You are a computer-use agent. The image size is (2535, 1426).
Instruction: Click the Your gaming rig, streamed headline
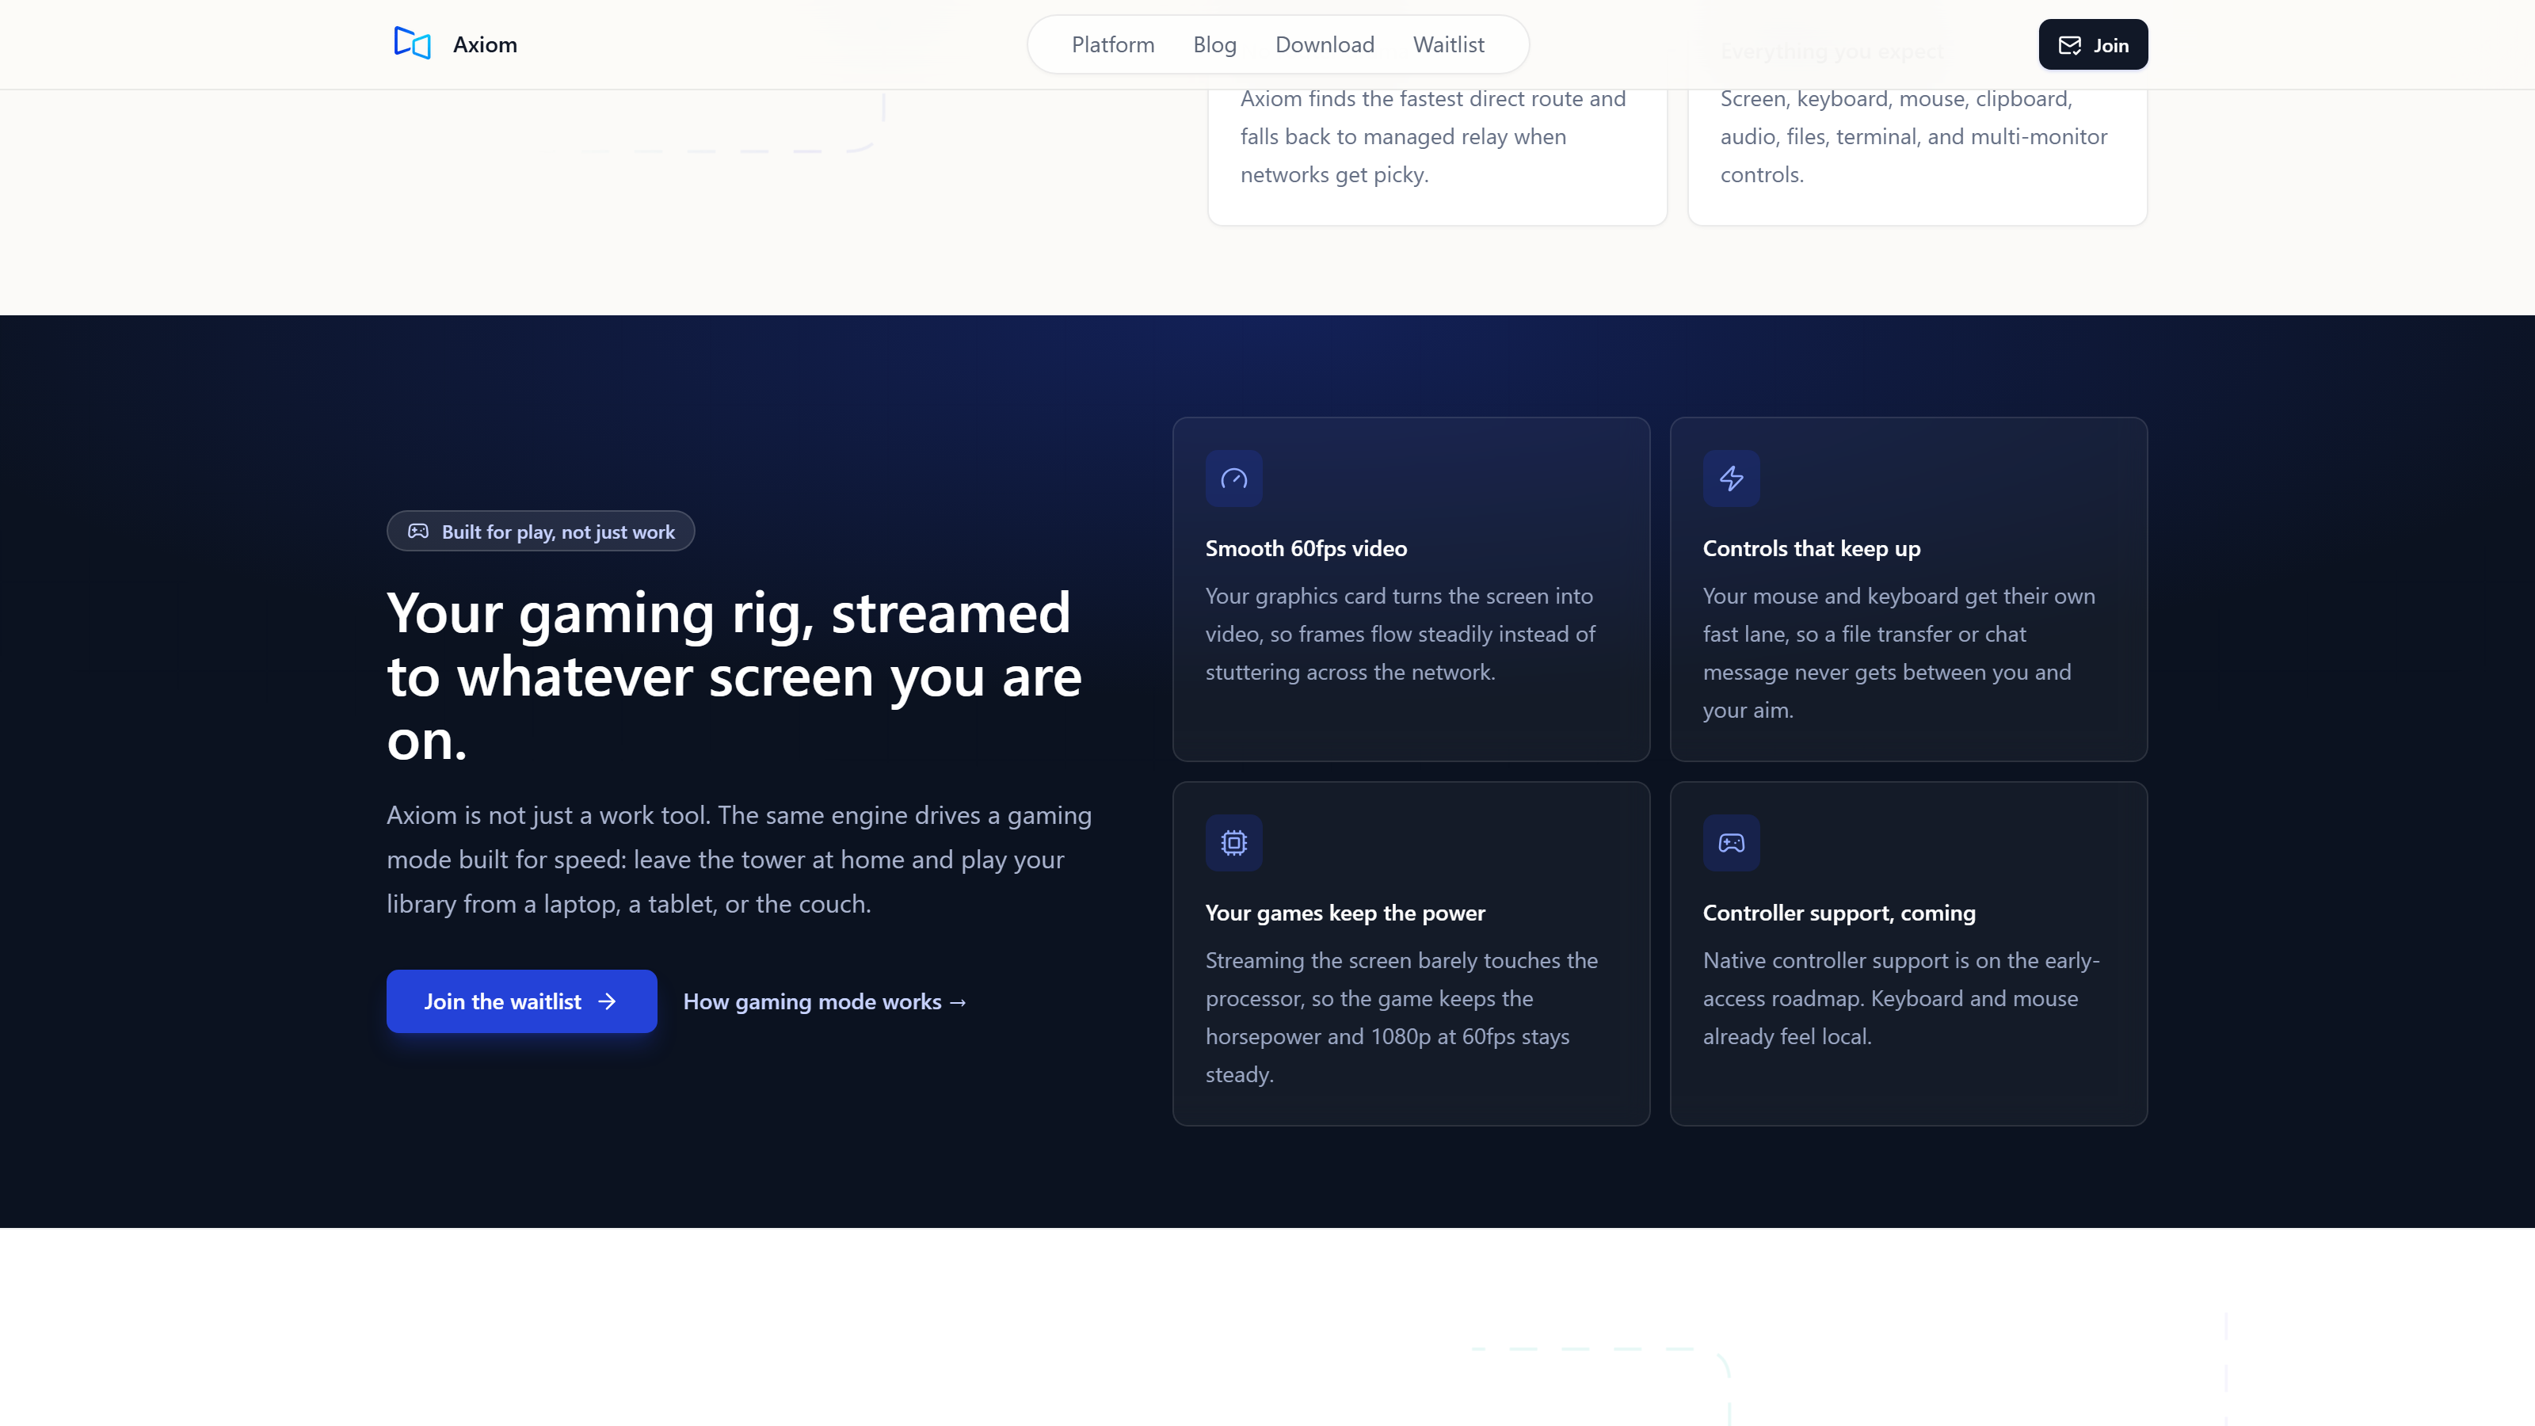tap(734, 676)
